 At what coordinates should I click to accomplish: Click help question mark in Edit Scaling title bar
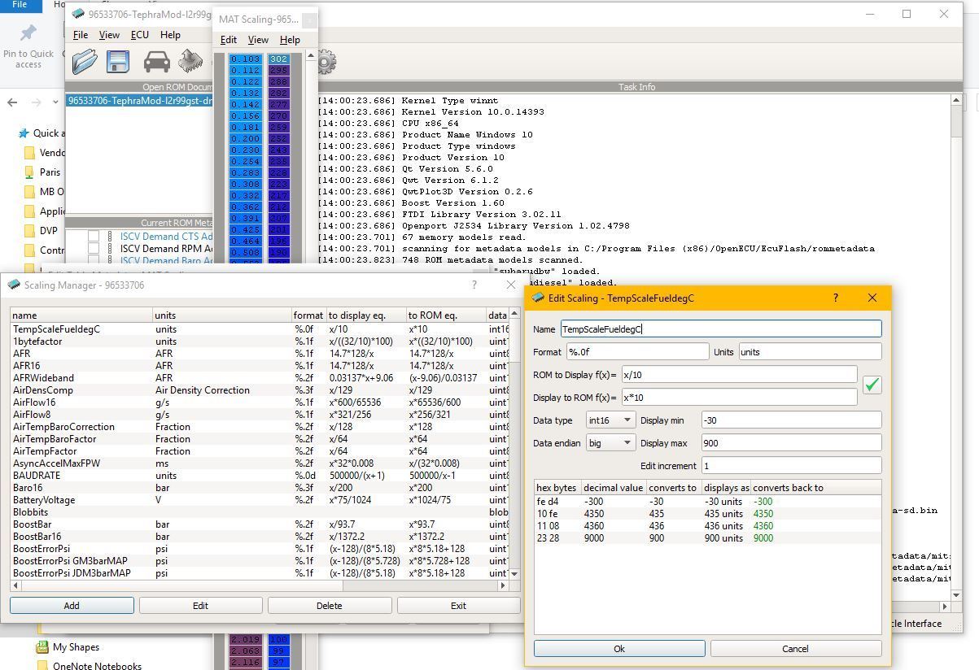pyautogui.click(x=835, y=298)
